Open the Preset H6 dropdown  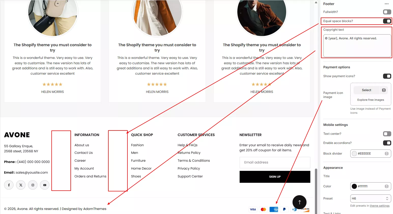(370, 199)
